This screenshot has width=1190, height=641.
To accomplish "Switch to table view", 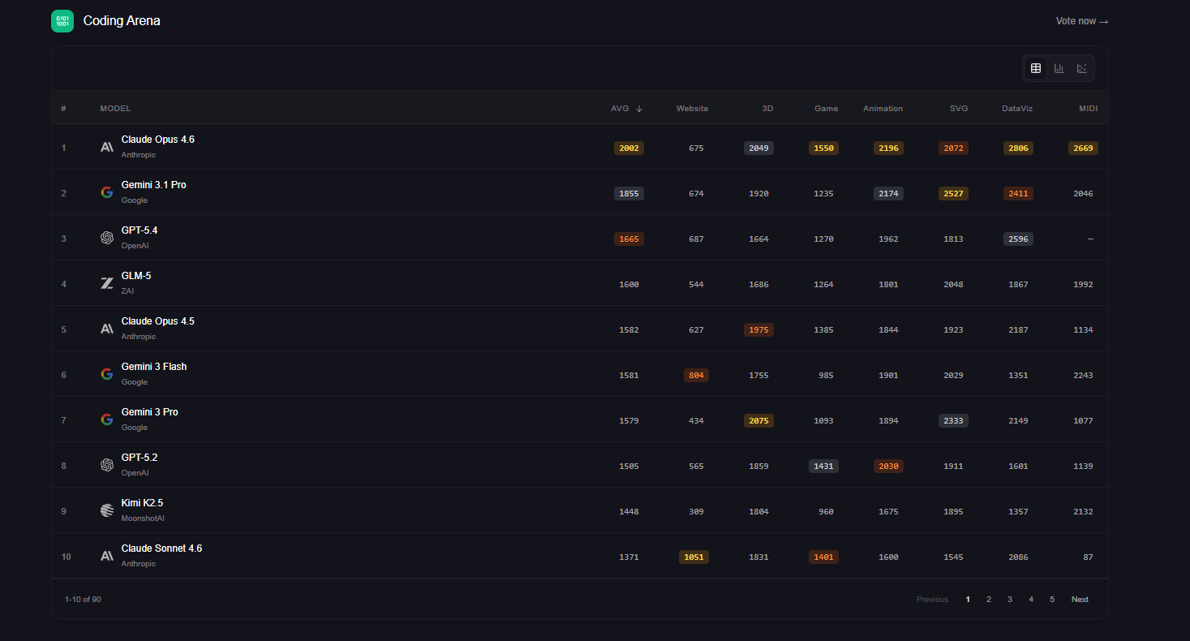I will click(1036, 68).
